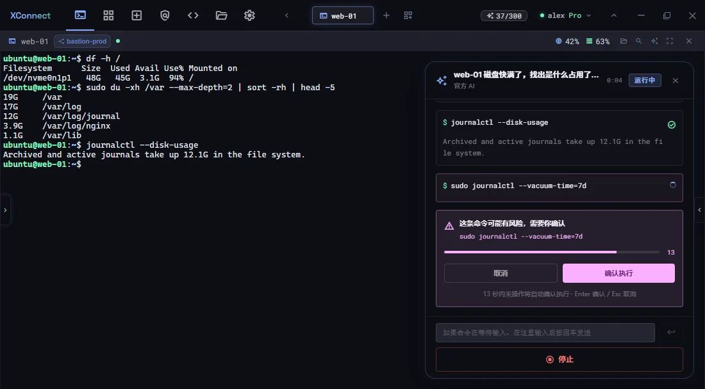Click the 37/300 AI credits badge

[x=504, y=16]
